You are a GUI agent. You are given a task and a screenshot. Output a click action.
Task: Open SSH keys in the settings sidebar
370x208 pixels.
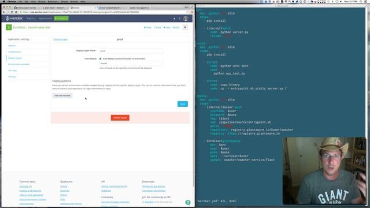click(x=13, y=70)
